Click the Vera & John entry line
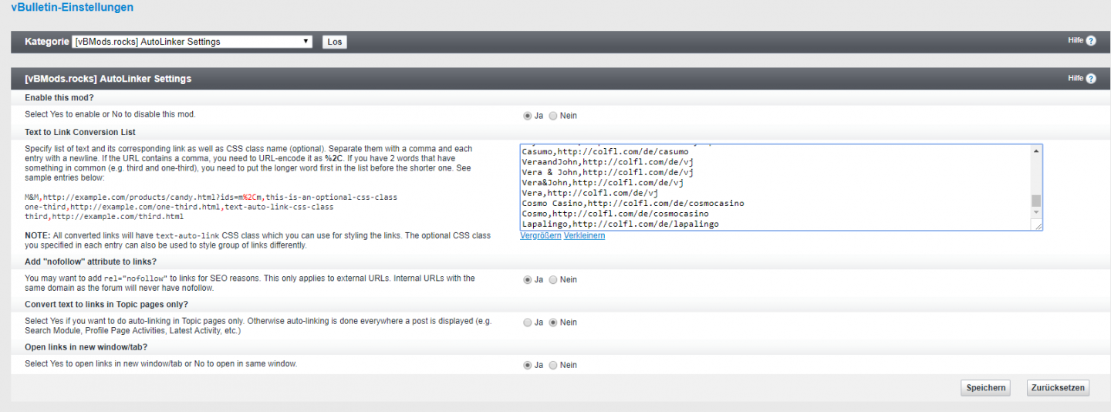This screenshot has height=412, width=1111. (x=607, y=173)
